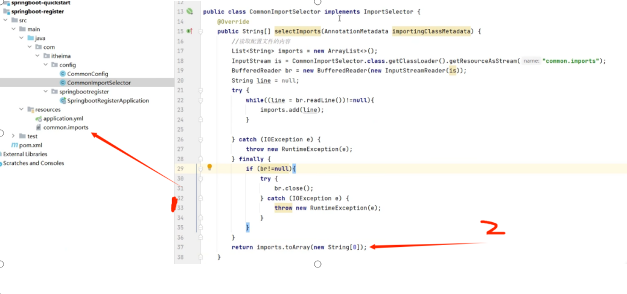This screenshot has width=627, height=294.
Task: Open Scratches and Consoles node
Action: tap(34, 163)
